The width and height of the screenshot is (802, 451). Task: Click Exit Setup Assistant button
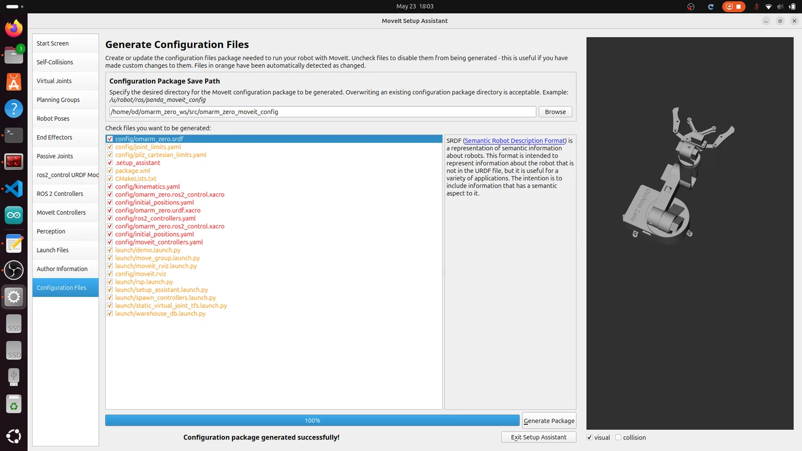[x=538, y=437]
